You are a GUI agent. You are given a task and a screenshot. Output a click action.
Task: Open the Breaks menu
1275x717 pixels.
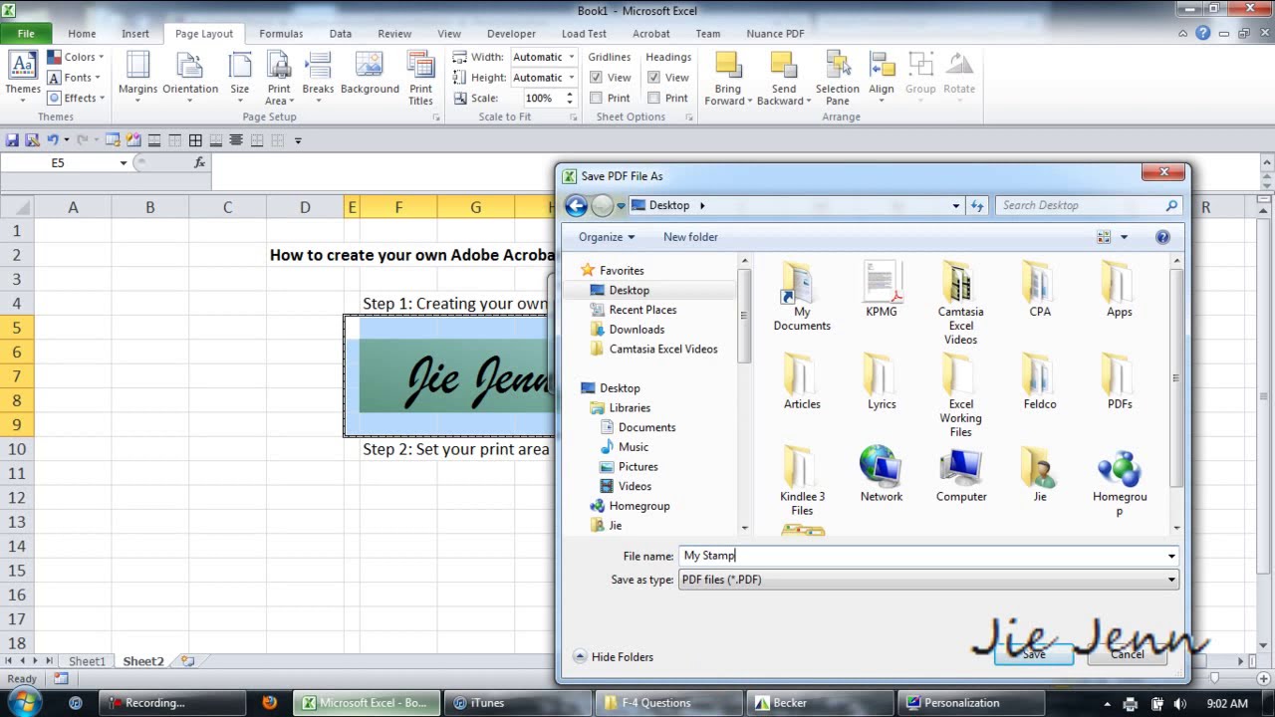[x=318, y=78]
